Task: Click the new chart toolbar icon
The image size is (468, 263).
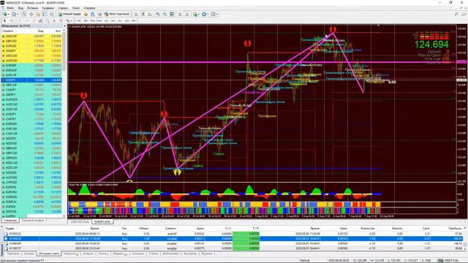Action: click(x=6, y=14)
